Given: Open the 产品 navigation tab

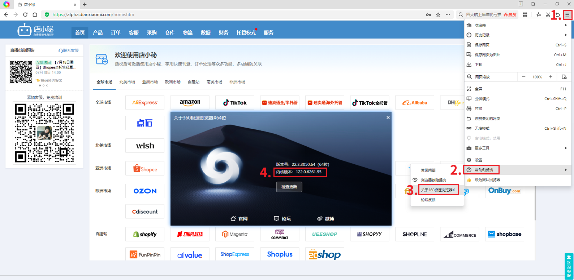Looking at the screenshot, I should click(98, 32).
